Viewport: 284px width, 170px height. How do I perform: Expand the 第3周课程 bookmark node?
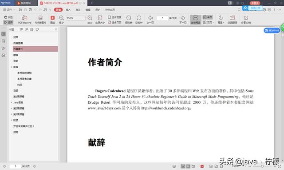pos(11,114)
